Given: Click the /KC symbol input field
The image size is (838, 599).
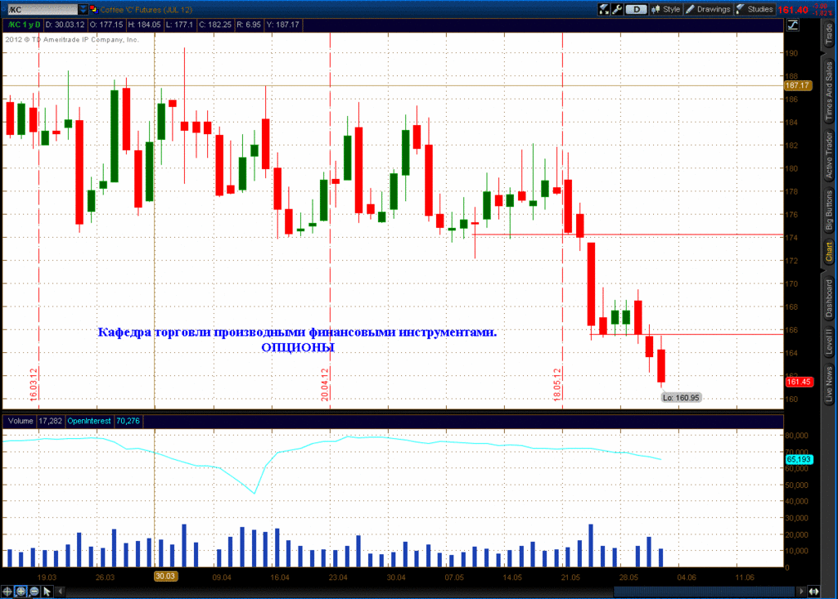Looking at the screenshot, I should click(x=43, y=10).
